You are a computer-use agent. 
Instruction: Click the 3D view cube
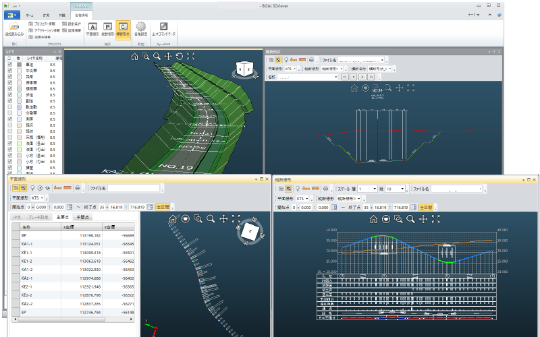pos(244,69)
